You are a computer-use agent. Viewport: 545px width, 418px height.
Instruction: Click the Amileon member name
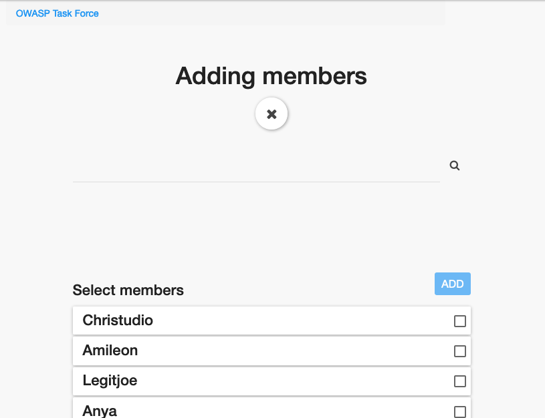tap(110, 351)
